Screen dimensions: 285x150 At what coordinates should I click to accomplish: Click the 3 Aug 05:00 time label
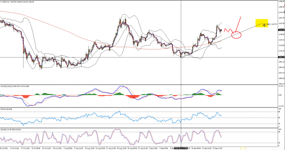68,148
